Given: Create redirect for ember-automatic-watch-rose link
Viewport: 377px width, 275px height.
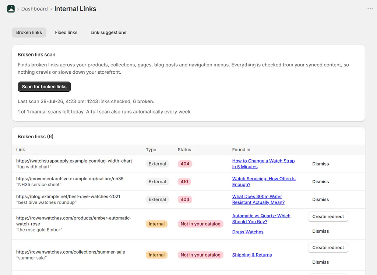Looking at the screenshot, I should (x=328, y=216).
